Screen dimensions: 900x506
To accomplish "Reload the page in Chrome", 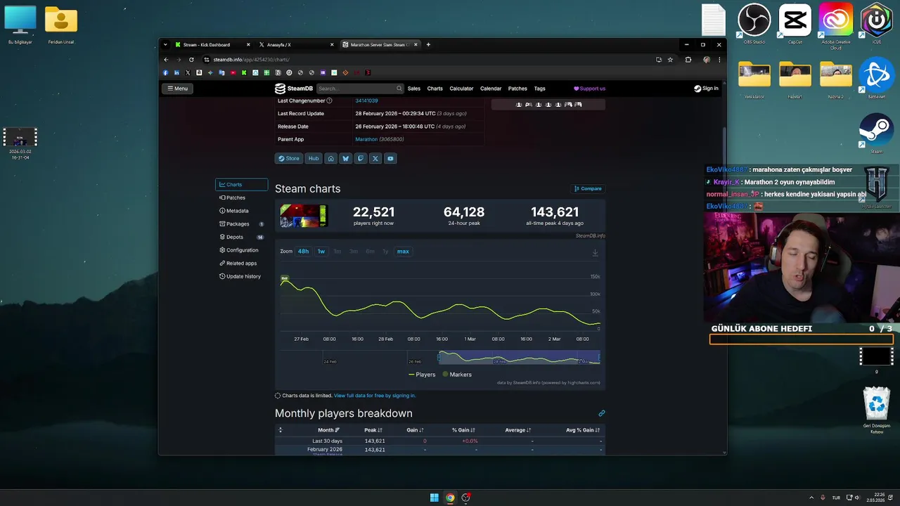I will coord(192,60).
